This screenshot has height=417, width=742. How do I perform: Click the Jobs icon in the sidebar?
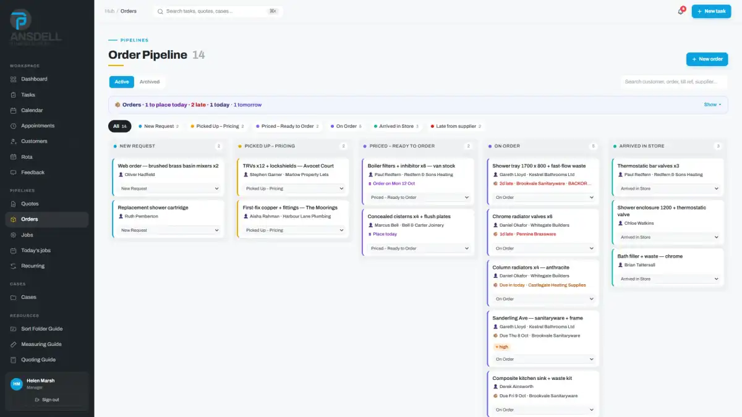[x=14, y=235]
